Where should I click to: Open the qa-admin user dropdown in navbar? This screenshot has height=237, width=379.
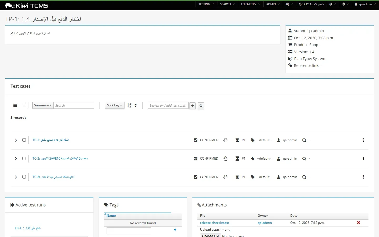pos(365,4)
